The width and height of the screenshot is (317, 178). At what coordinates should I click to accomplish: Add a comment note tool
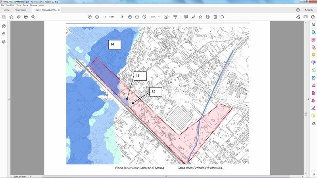tap(186, 17)
